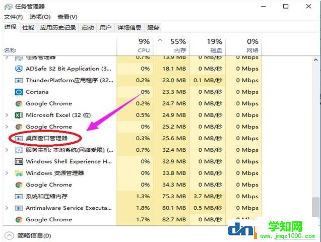Click the 系统和压缩内存 process icon

19,197
